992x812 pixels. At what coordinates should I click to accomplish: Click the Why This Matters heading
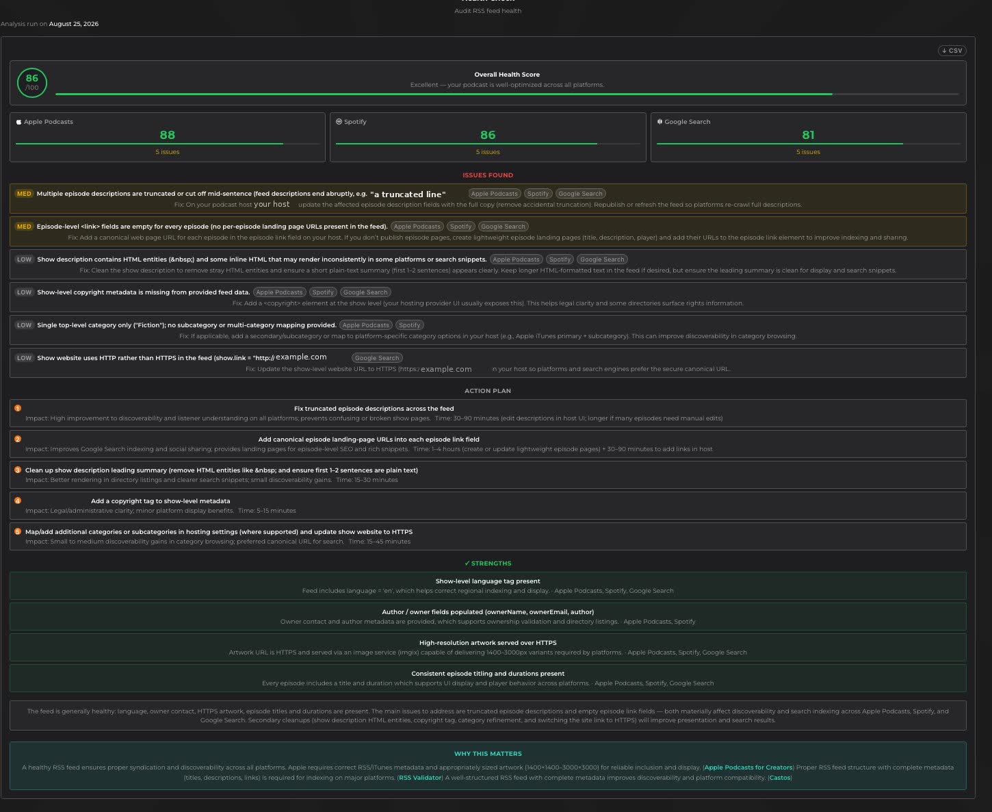tap(488, 754)
